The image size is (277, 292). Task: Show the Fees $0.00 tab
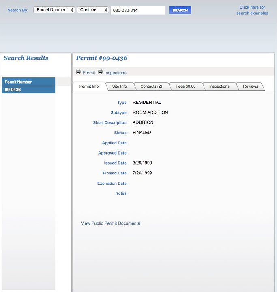coord(186,86)
